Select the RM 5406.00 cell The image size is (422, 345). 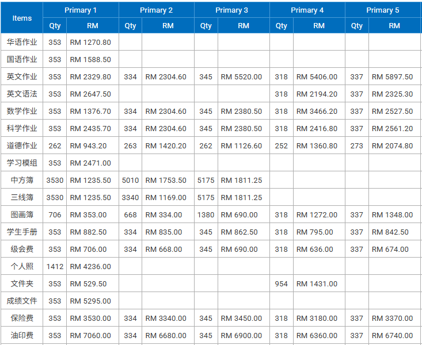(x=319, y=76)
